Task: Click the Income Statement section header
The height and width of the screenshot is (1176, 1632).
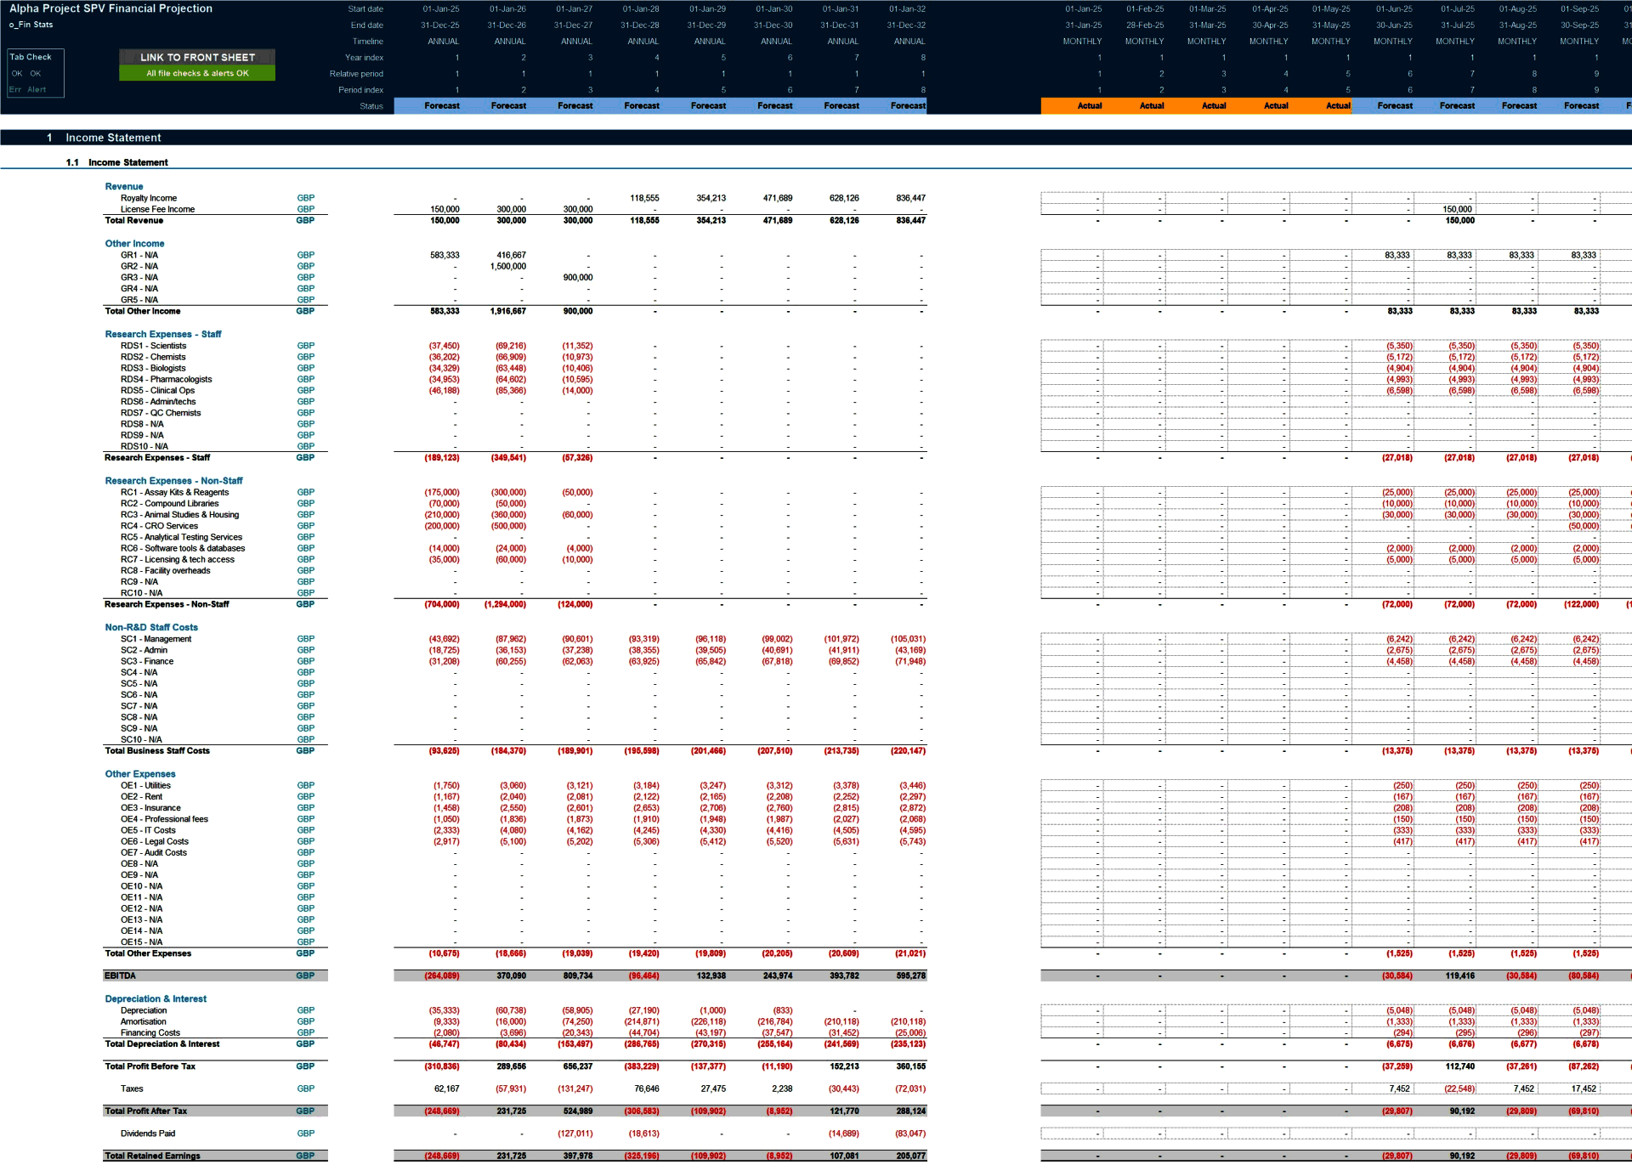Action: point(113,138)
